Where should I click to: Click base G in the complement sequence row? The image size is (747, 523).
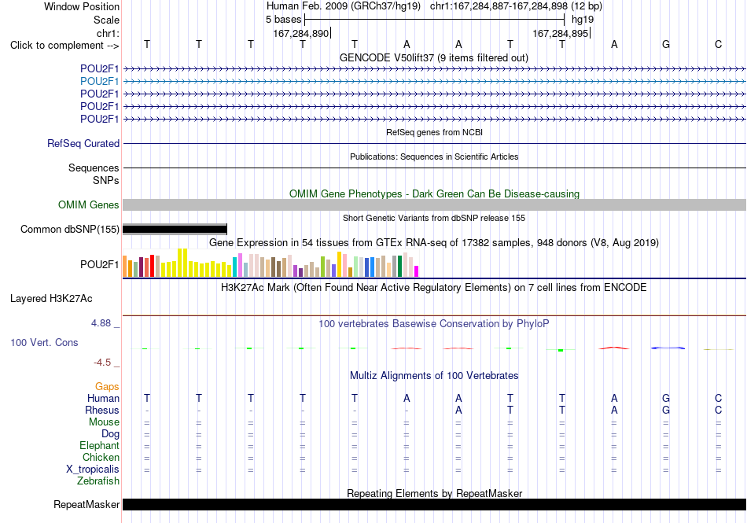click(666, 44)
